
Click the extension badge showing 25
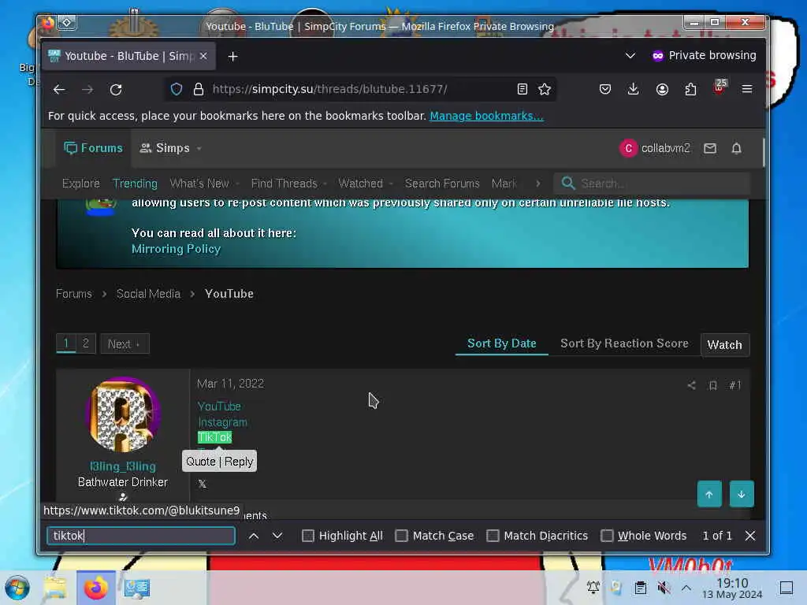[720, 87]
